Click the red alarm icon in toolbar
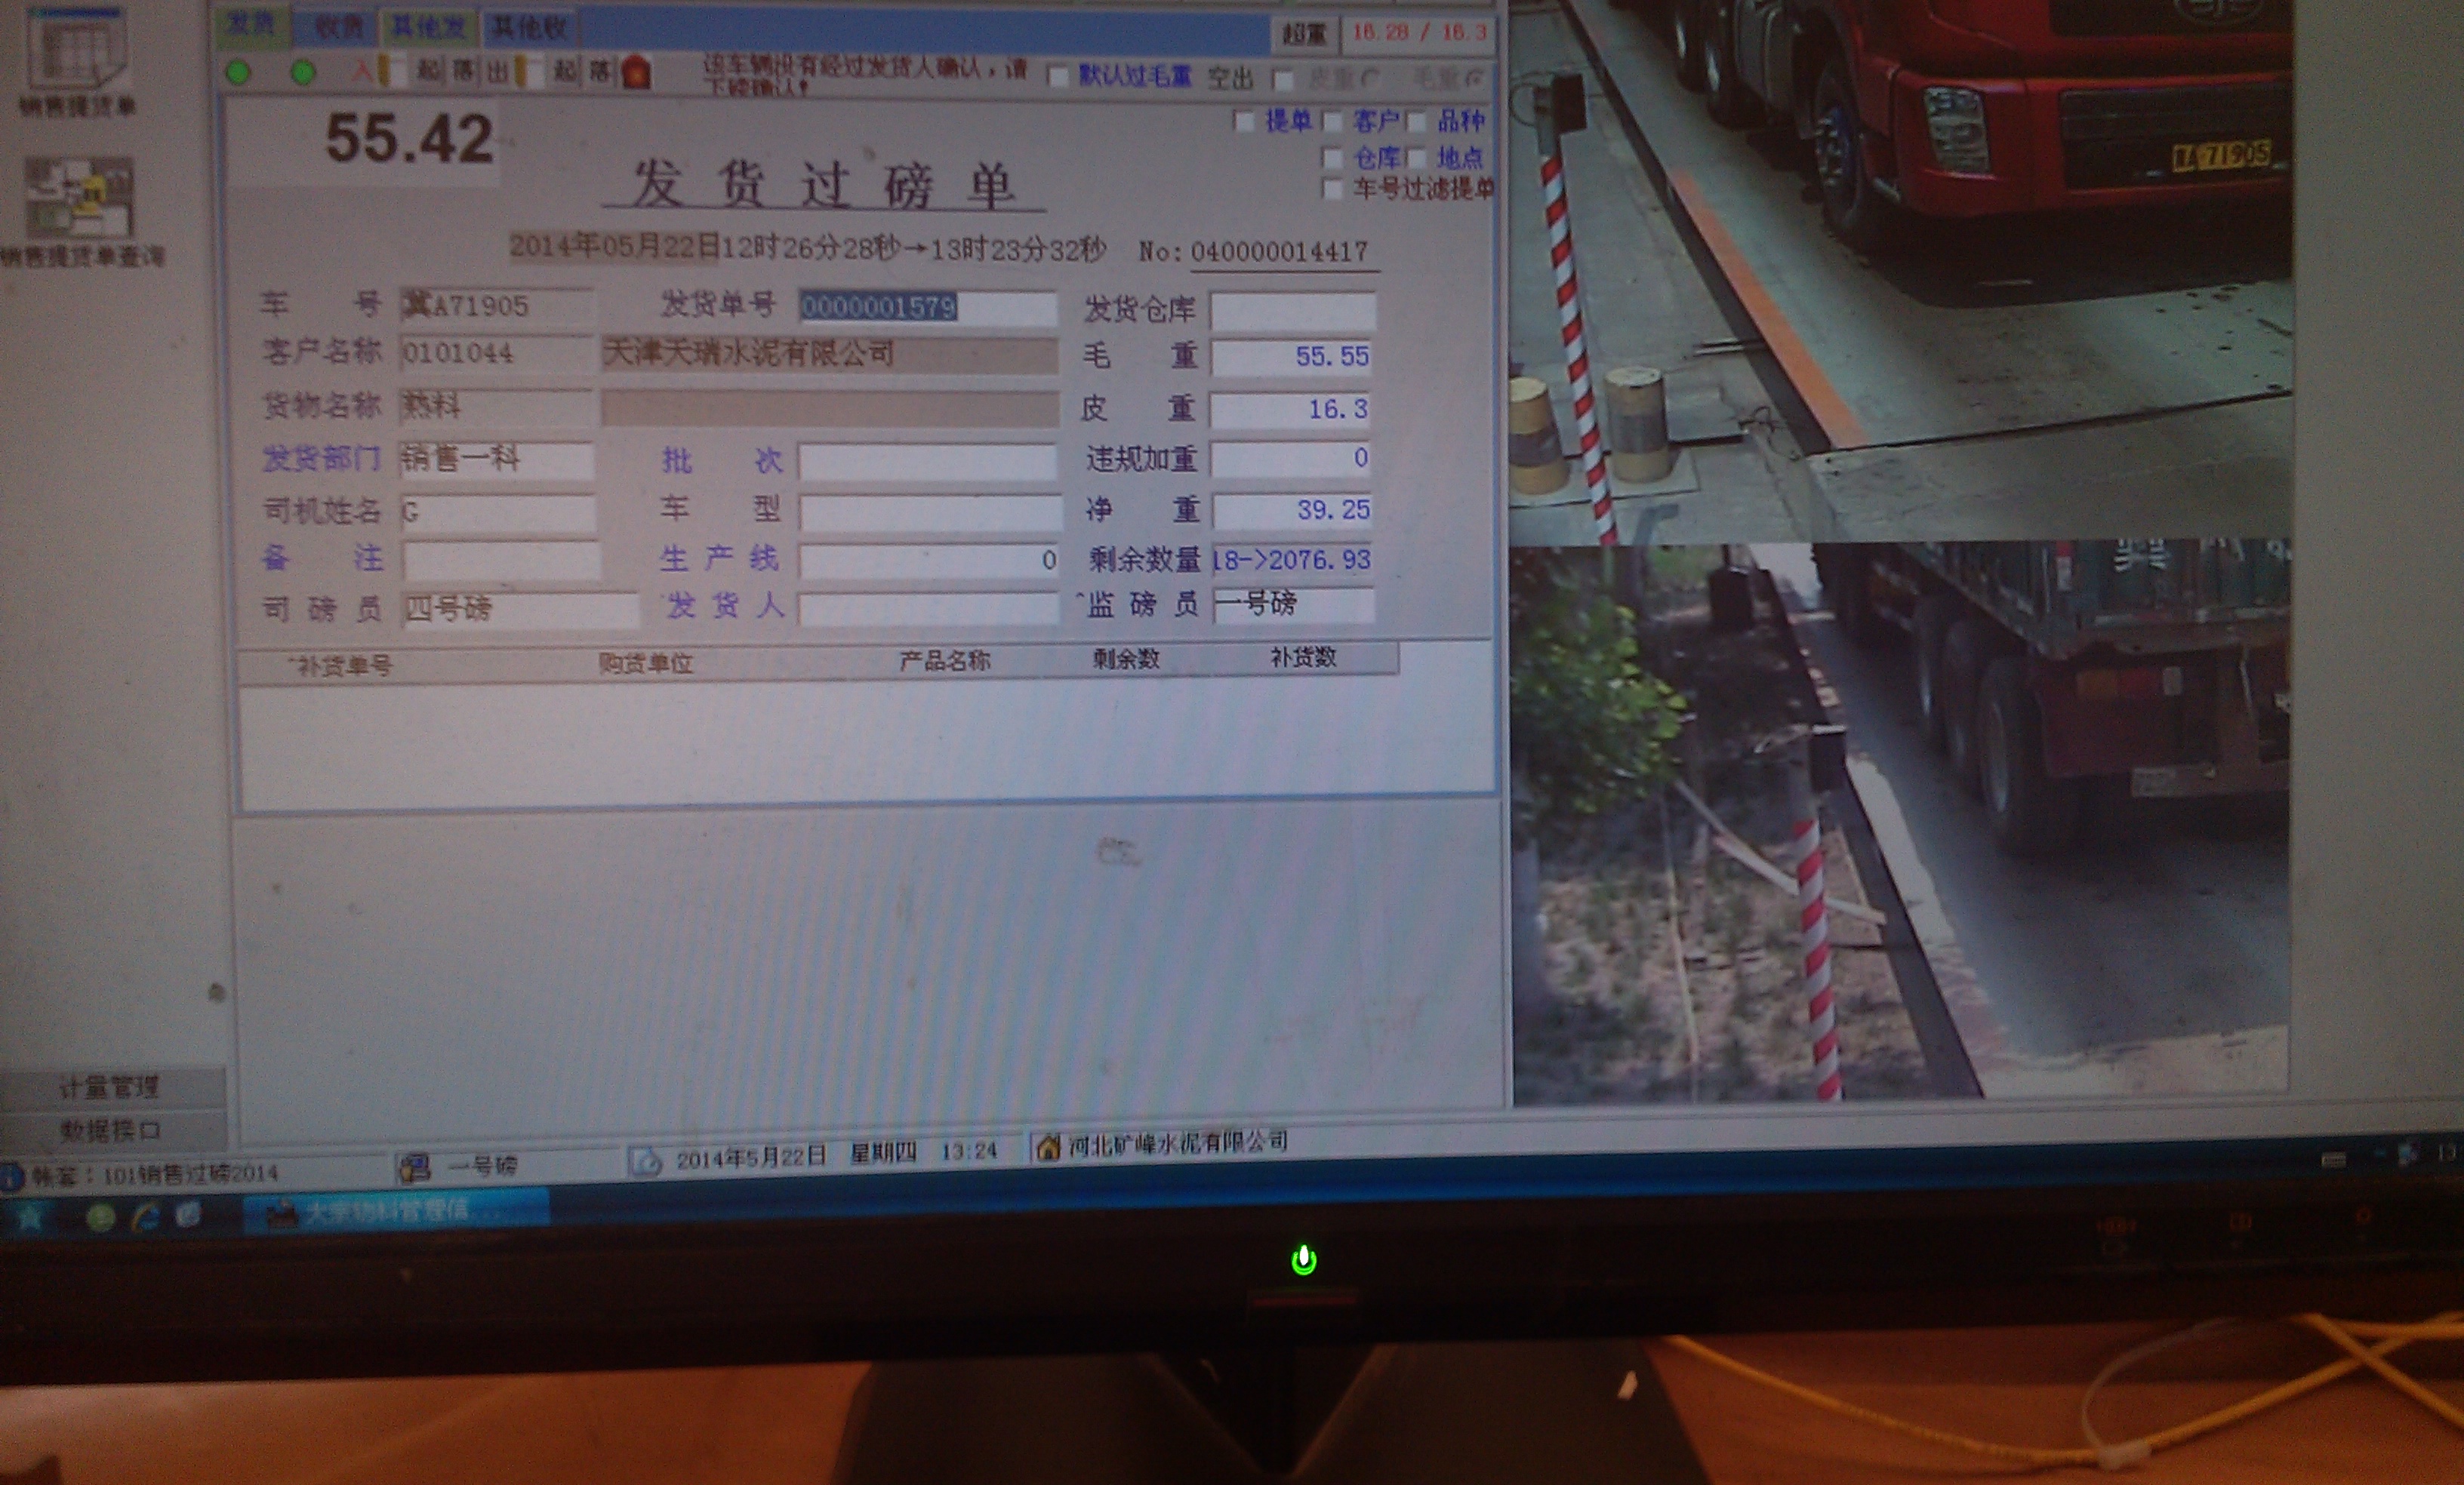The width and height of the screenshot is (2464, 1485). [x=636, y=72]
